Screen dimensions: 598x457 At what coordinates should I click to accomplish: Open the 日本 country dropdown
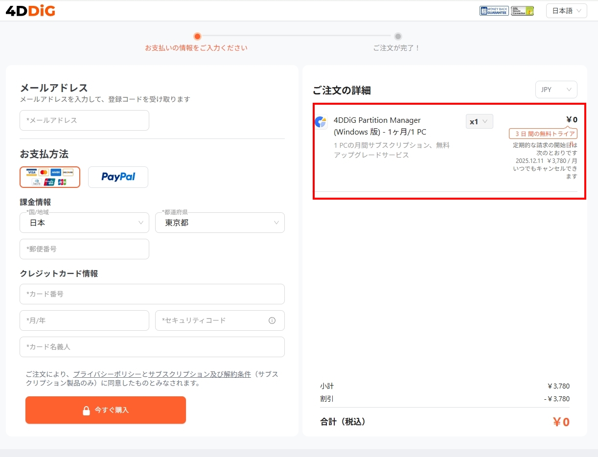pyautogui.click(x=84, y=223)
